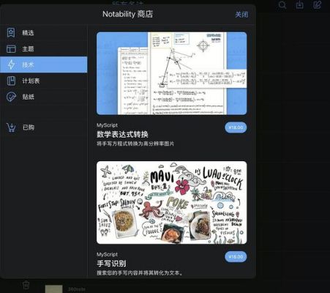Show 已购 purchased items
The width and height of the screenshot is (330, 293).
pyautogui.click(x=43, y=127)
